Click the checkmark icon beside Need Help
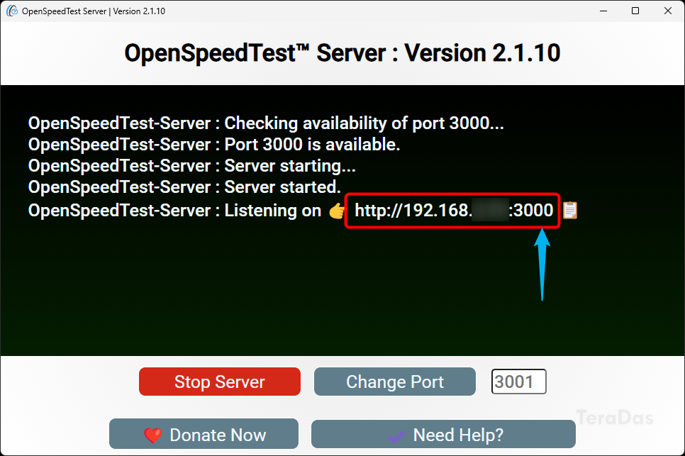This screenshot has width=685, height=456. coord(396,435)
